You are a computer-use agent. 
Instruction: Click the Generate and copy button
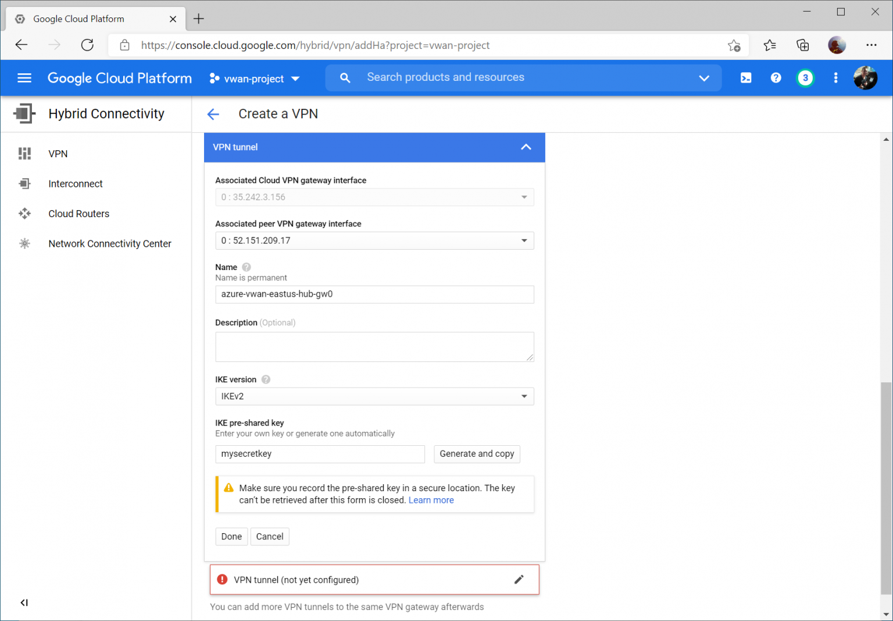(x=477, y=454)
